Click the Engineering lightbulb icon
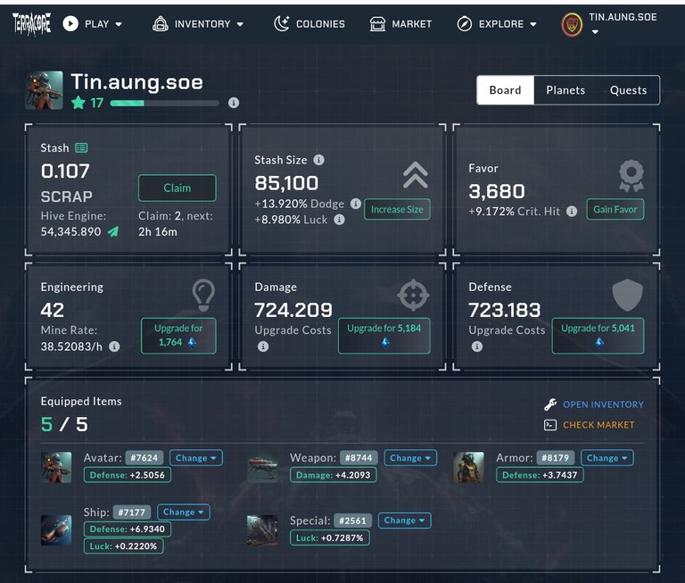The image size is (685, 583). [203, 296]
